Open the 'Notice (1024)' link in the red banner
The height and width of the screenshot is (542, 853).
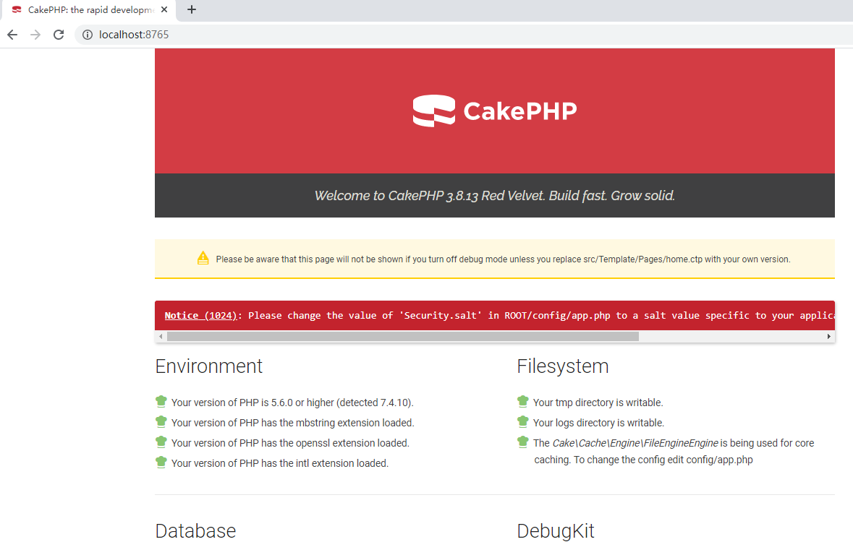tap(200, 315)
